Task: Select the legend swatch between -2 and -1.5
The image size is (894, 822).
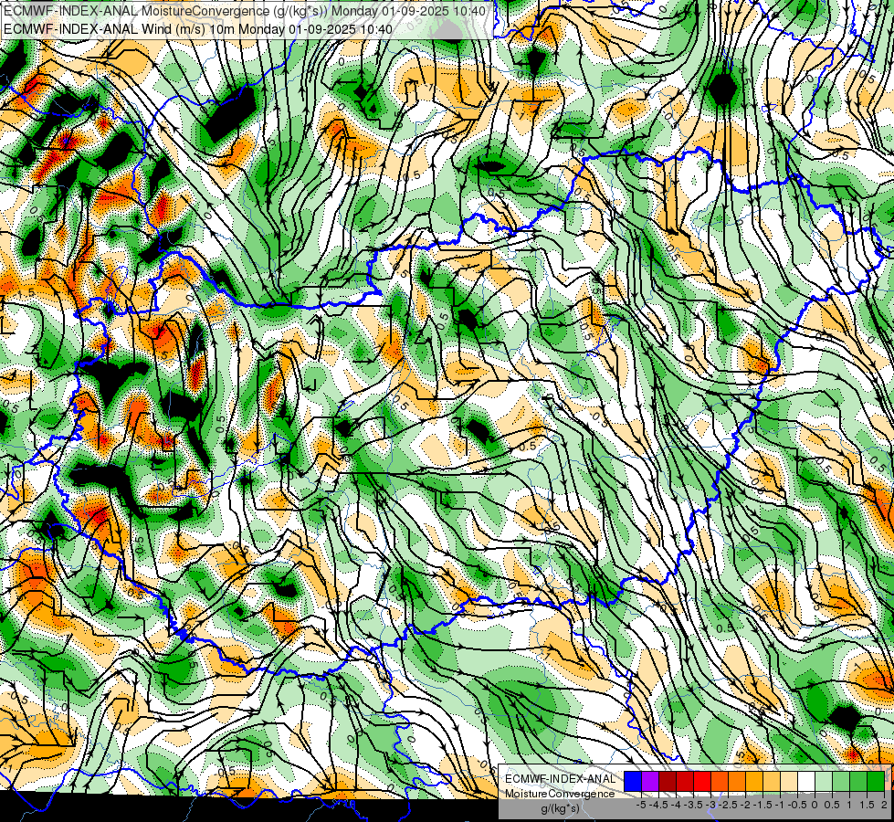Action: pyautogui.click(x=753, y=782)
